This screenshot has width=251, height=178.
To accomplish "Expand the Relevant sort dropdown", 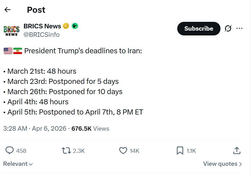I will point(18,164).
